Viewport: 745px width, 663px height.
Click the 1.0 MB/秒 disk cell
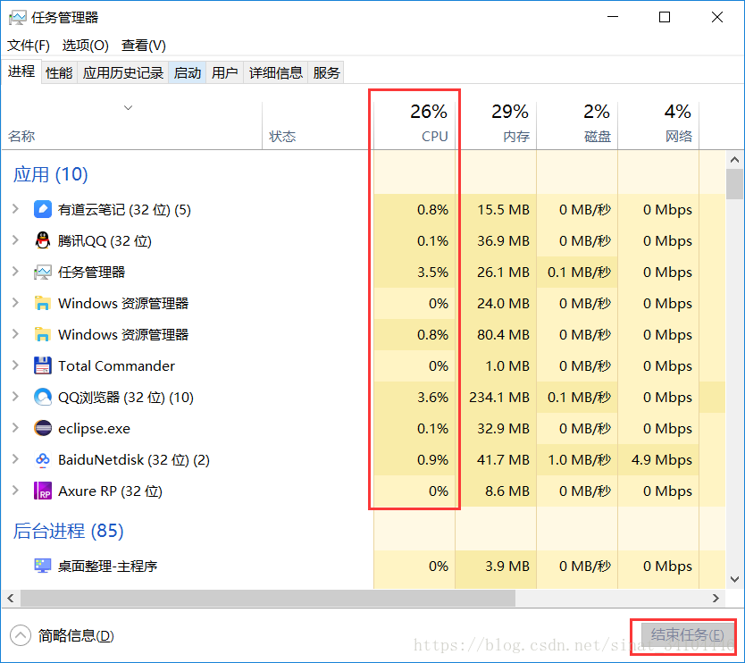577,459
